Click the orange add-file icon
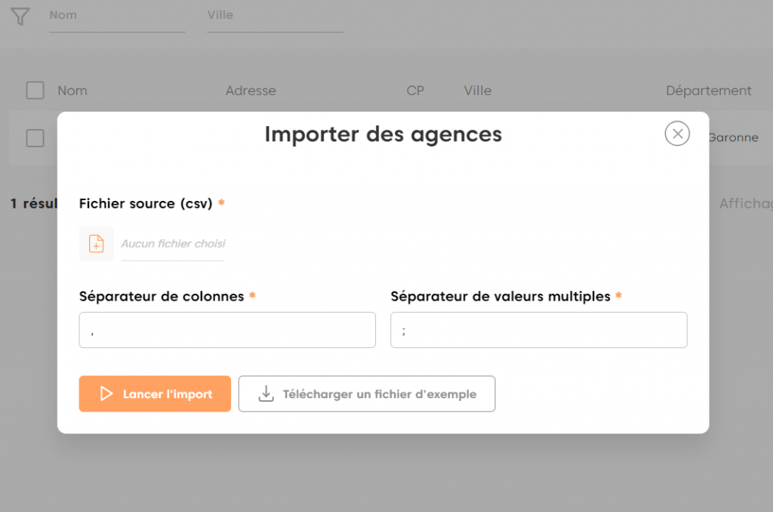This screenshot has width=773, height=512. [x=97, y=243]
